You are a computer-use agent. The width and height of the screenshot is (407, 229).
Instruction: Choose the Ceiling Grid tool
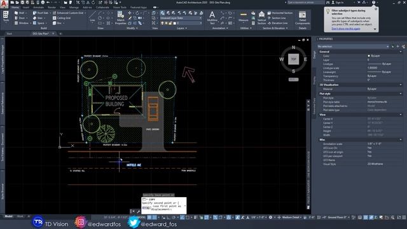[62, 18]
